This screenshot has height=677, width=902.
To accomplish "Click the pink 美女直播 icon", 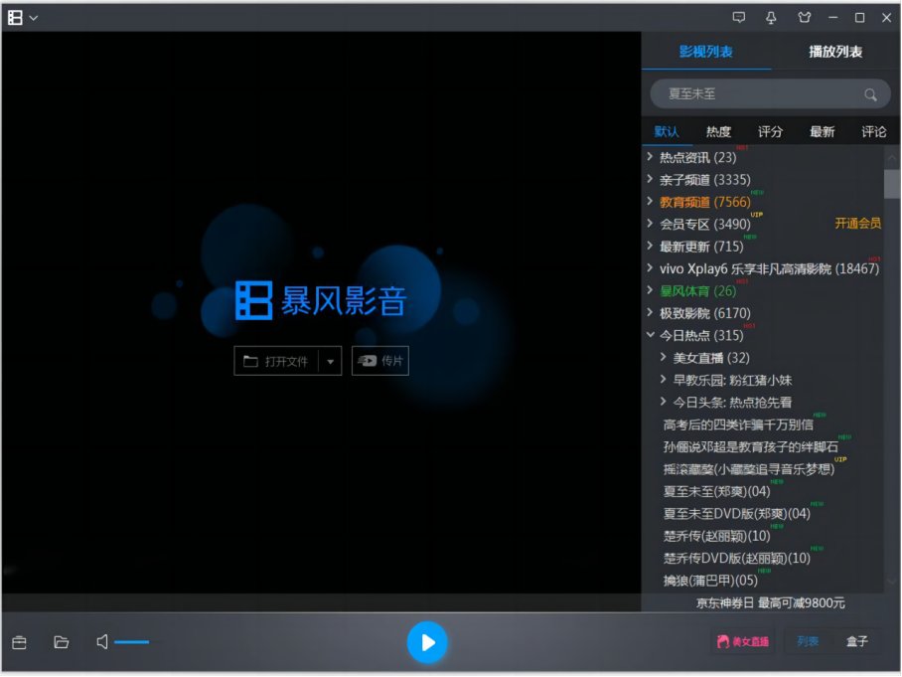I will point(741,642).
